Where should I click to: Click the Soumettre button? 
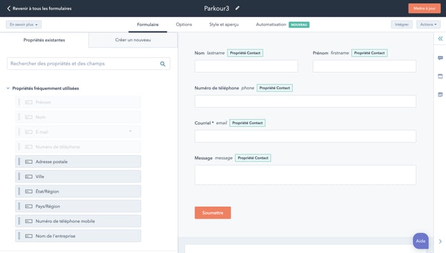[x=213, y=212]
